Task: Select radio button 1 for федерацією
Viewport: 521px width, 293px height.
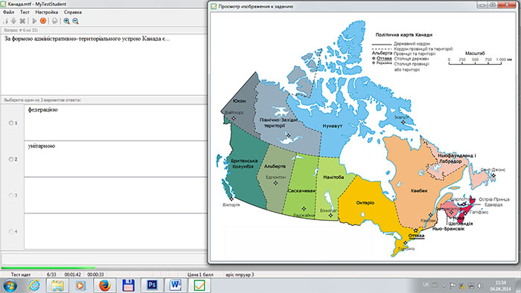Action: click(x=11, y=123)
